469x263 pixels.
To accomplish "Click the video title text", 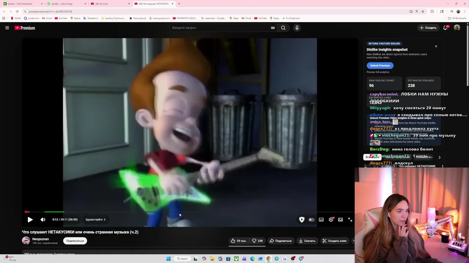I will coord(80,232).
